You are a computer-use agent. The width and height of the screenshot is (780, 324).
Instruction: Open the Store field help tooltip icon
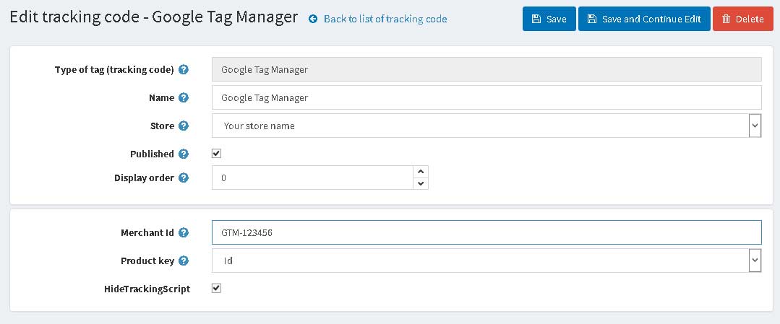[184, 126]
